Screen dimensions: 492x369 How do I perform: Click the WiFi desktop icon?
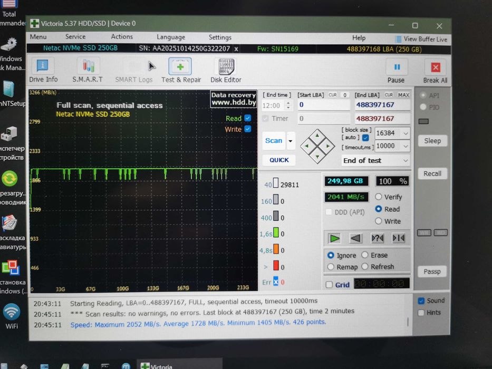click(12, 313)
